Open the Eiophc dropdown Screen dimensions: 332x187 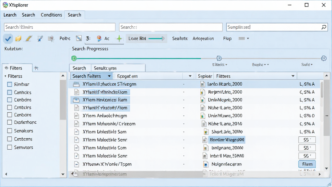point(260,65)
